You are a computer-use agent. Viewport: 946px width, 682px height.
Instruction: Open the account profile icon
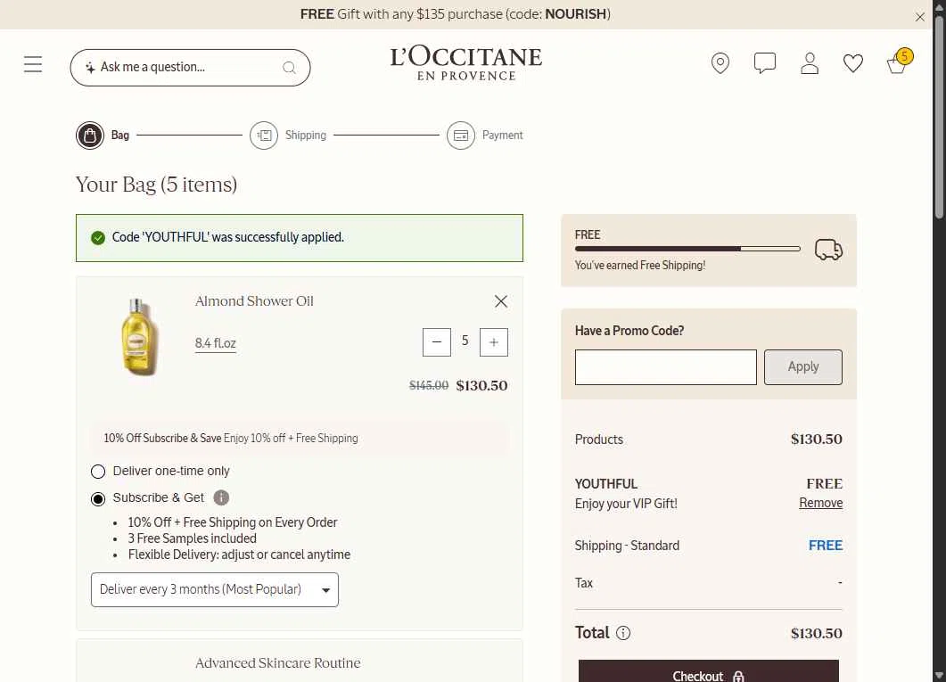coord(810,63)
